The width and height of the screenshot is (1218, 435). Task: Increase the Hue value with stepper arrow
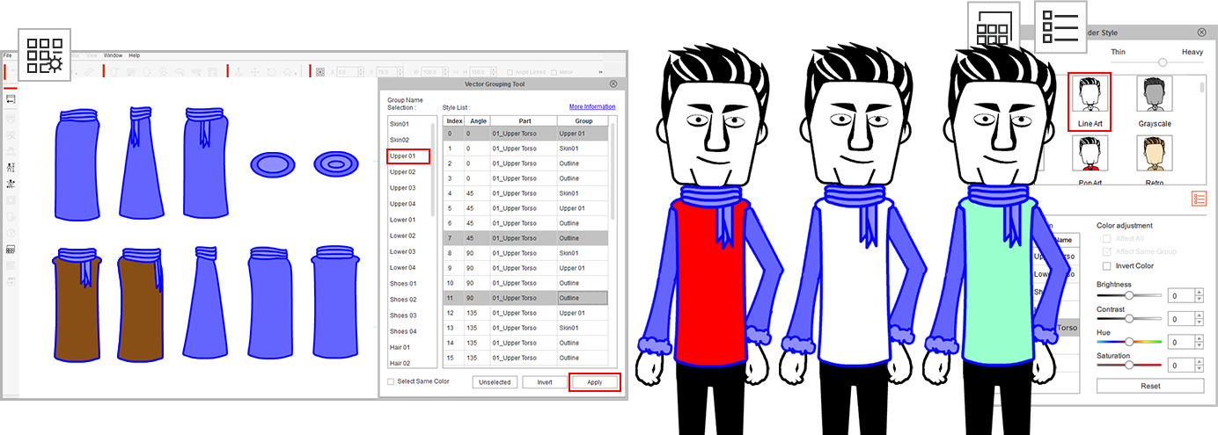tap(1199, 338)
